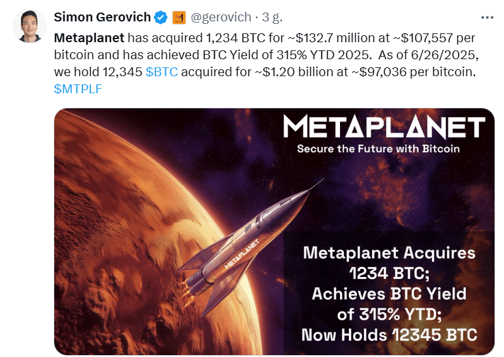The image size is (504, 357).
Task: Click the blue verified checkmark badge
Action: [x=160, y=16]
